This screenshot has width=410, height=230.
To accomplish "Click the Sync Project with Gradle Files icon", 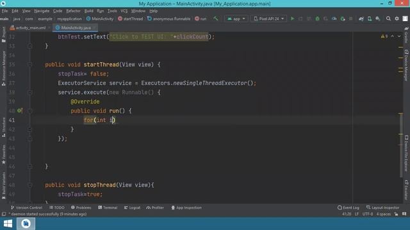I will pyautogui.click(x=361, y=19).
